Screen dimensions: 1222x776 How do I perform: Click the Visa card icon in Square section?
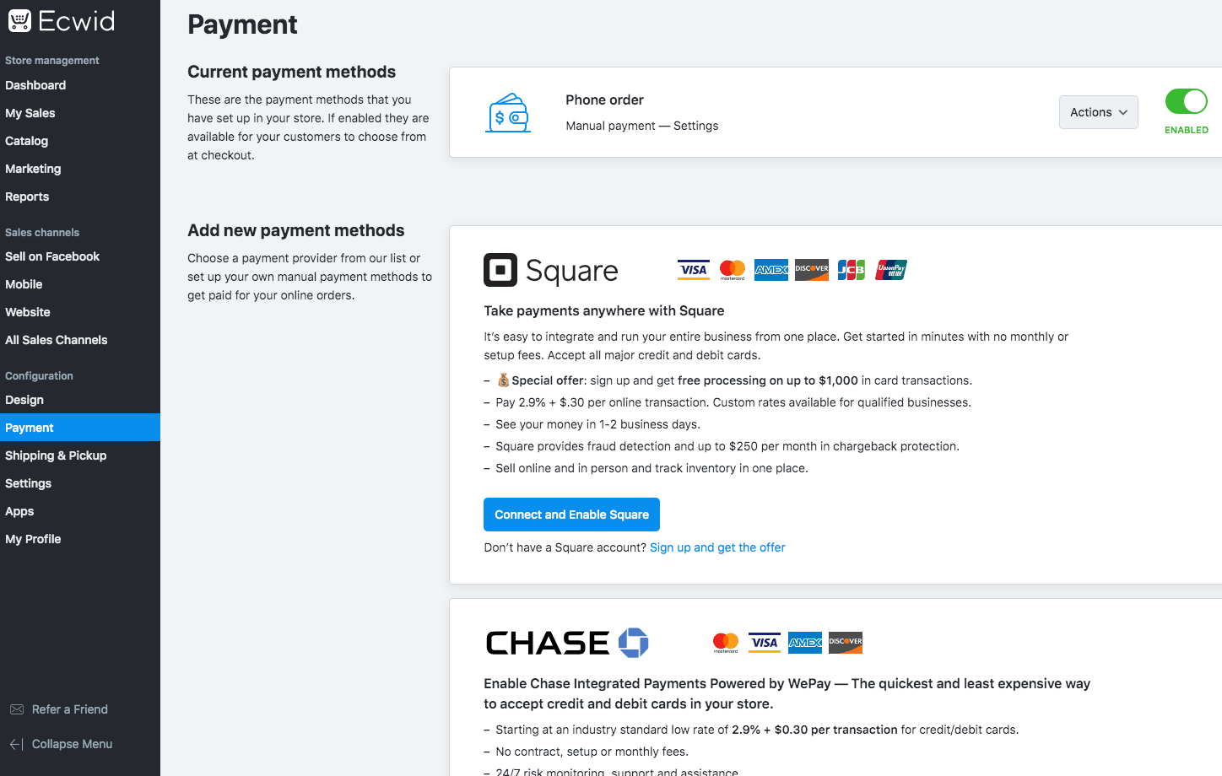(x=694, y=270)
